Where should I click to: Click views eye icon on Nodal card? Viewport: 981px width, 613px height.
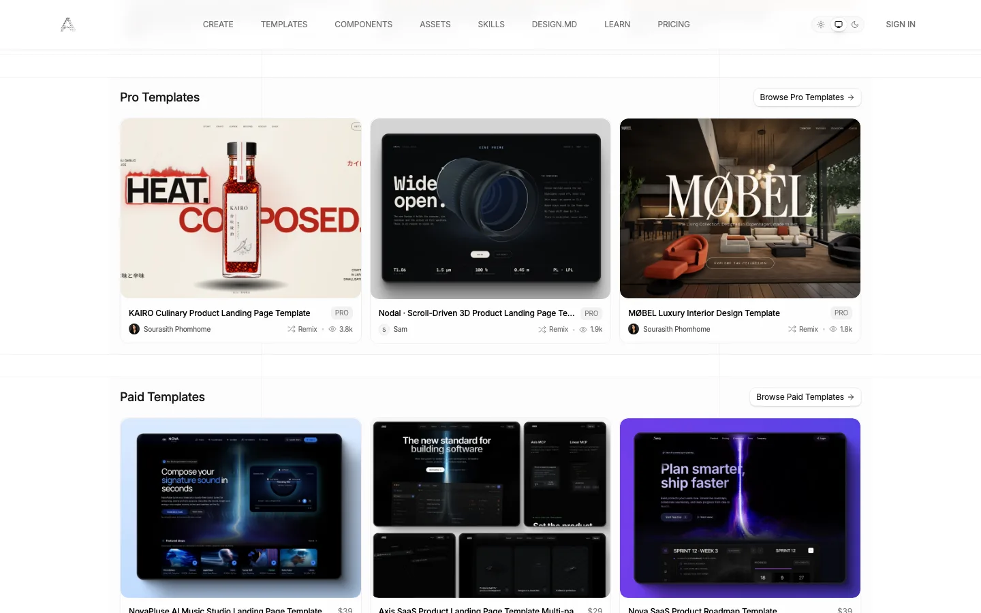tap(583, 329)
